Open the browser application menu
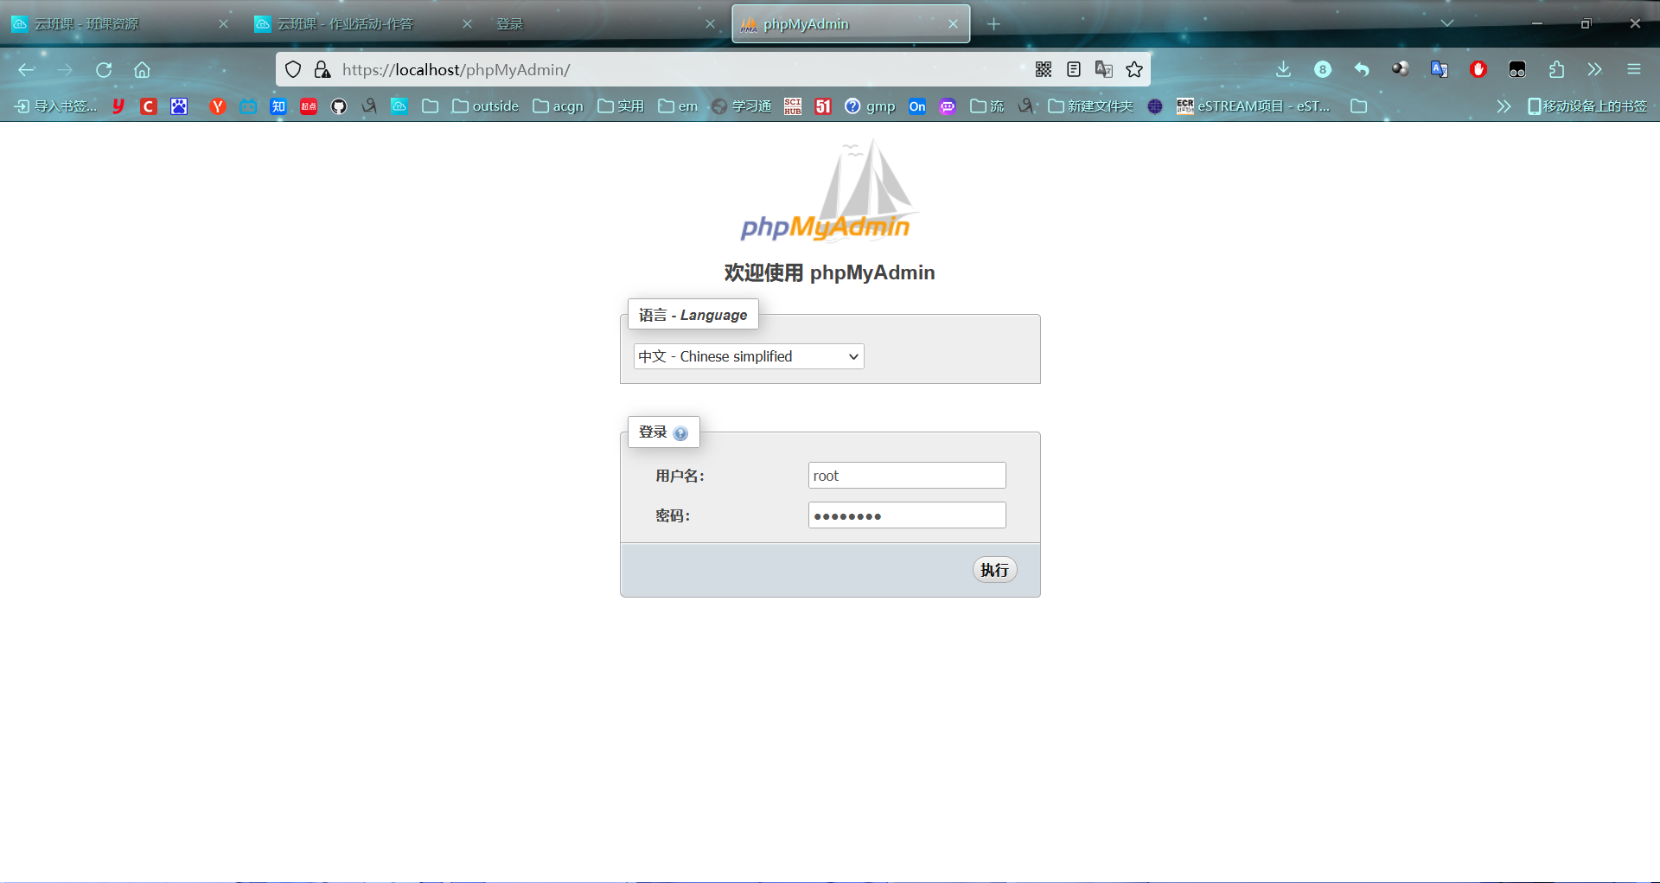 tap(1634, 70)
